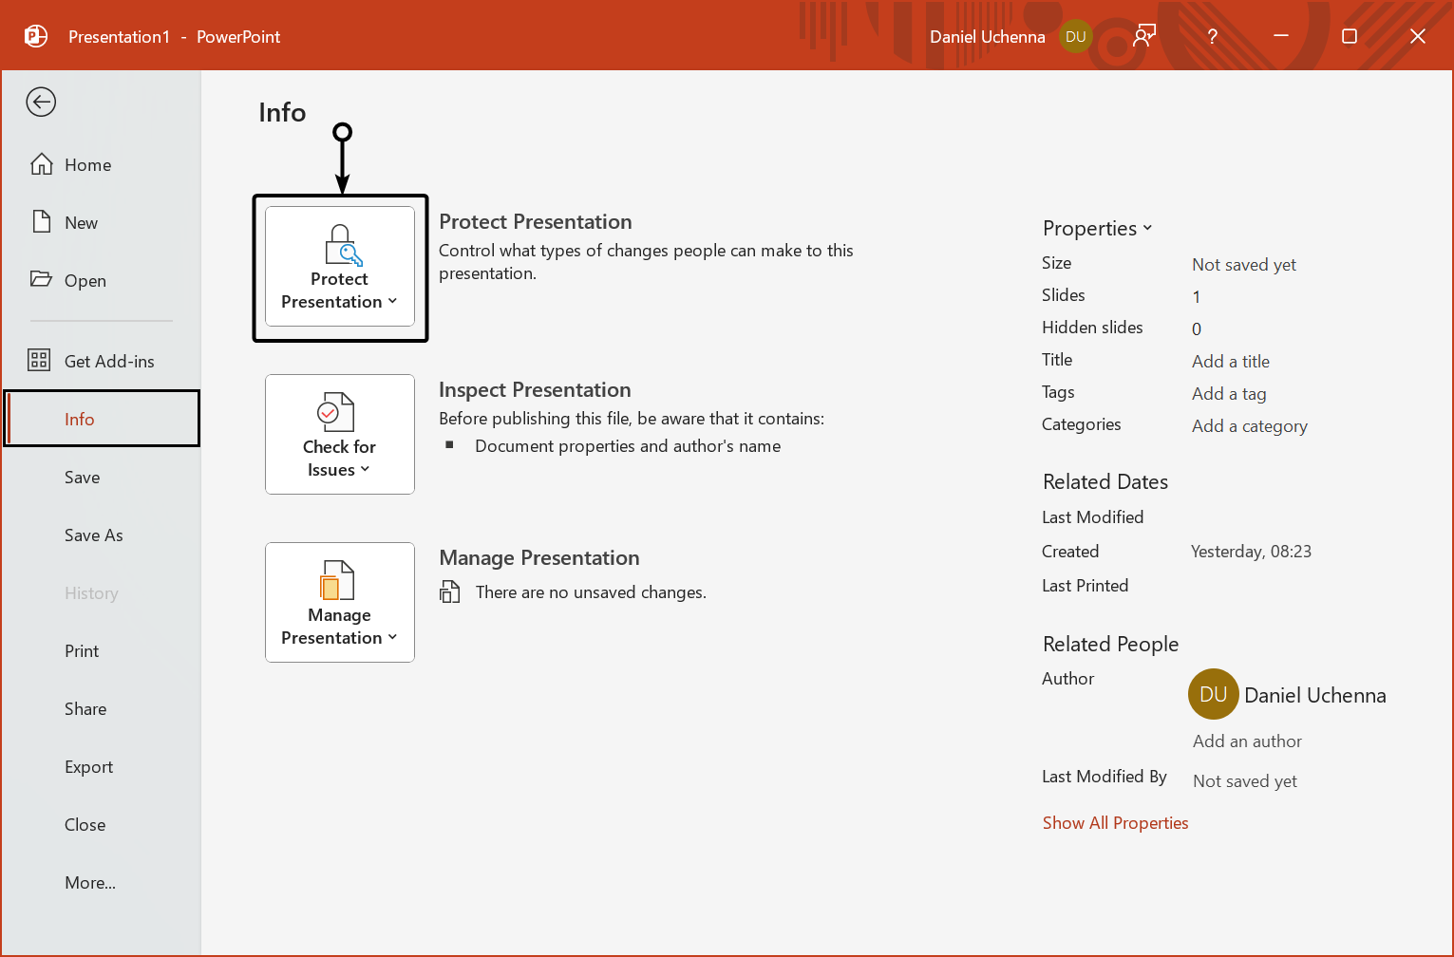
Task: Click the unsaved changes document icon
Action: click(x=450, y=591)
